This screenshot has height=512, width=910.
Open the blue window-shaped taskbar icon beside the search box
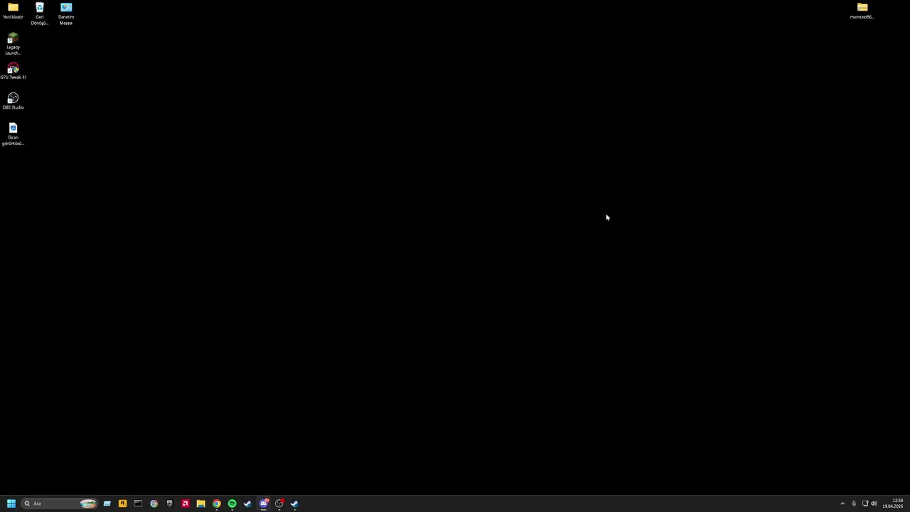(107, 503)
